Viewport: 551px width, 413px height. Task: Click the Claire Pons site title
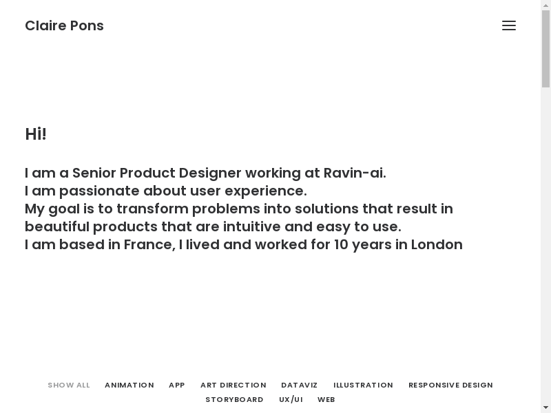click(64, 25)
